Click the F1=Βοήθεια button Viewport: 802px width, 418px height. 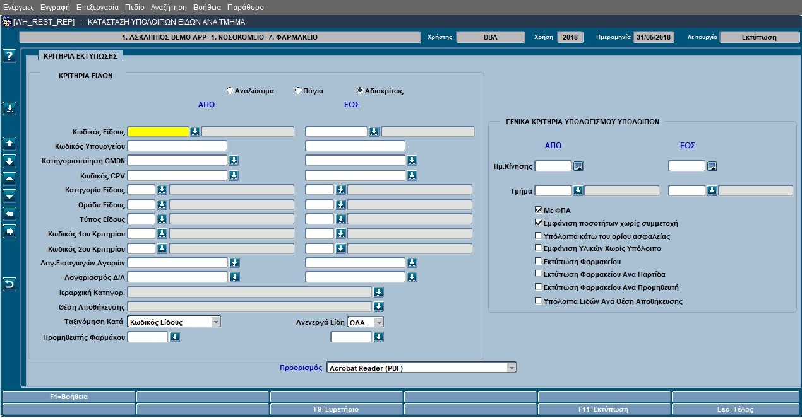click(69, 397)
